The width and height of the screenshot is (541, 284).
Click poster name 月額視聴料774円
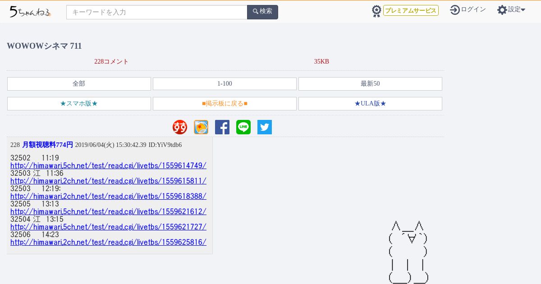[47, 145]
